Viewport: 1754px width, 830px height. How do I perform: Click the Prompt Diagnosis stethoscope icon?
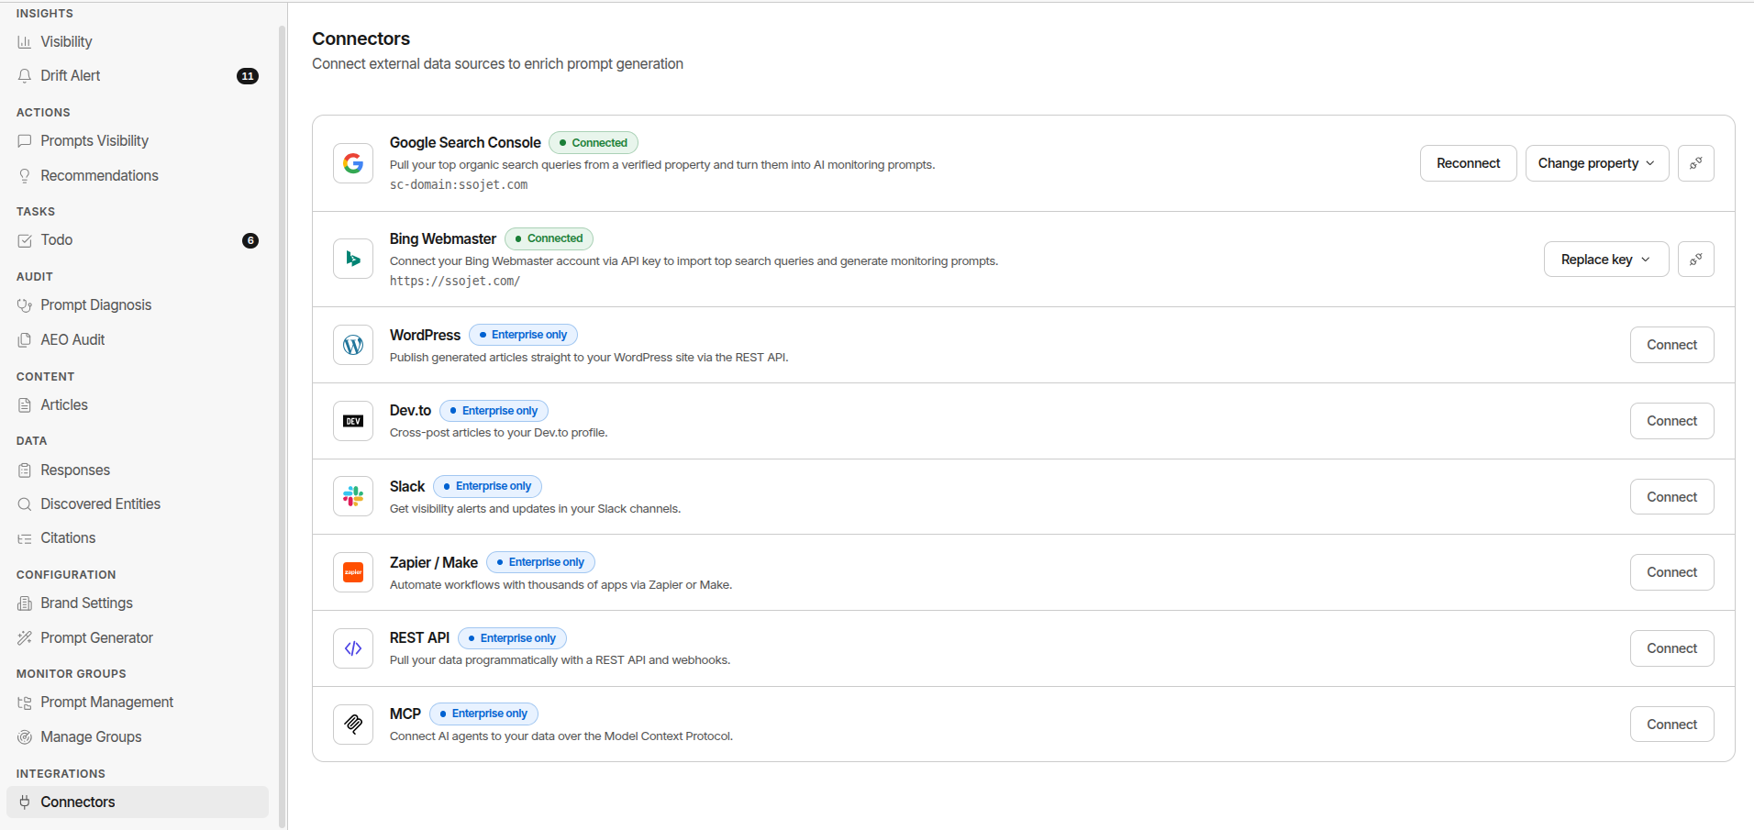(25, 305)
